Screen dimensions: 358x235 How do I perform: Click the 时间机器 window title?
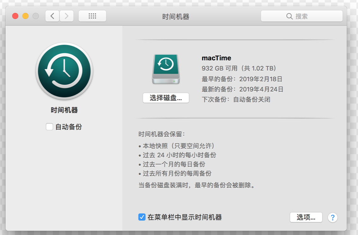point(176,17)
